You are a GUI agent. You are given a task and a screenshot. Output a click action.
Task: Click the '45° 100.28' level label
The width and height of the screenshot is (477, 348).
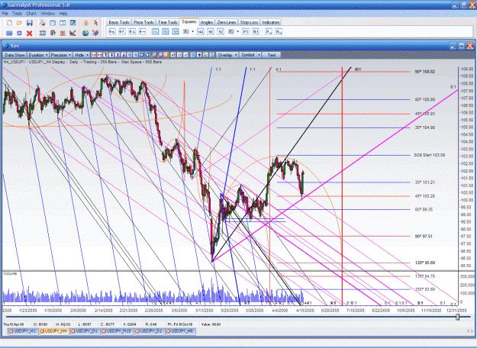point(425,196)
